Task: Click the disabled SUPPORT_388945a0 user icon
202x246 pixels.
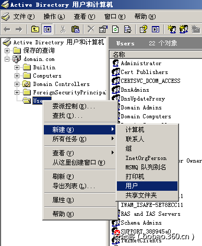Action: point(116,231)
